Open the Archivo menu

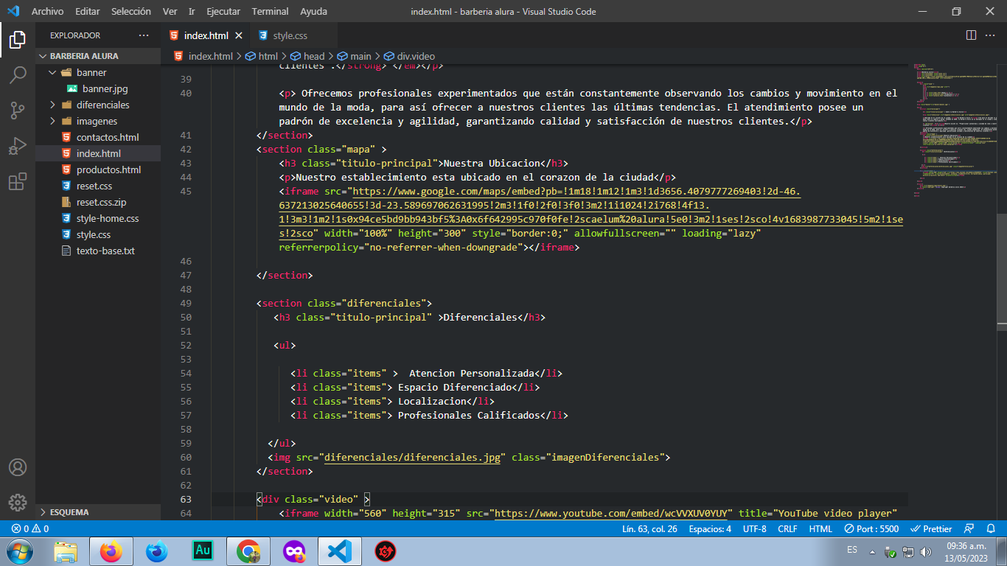(47, 11)
